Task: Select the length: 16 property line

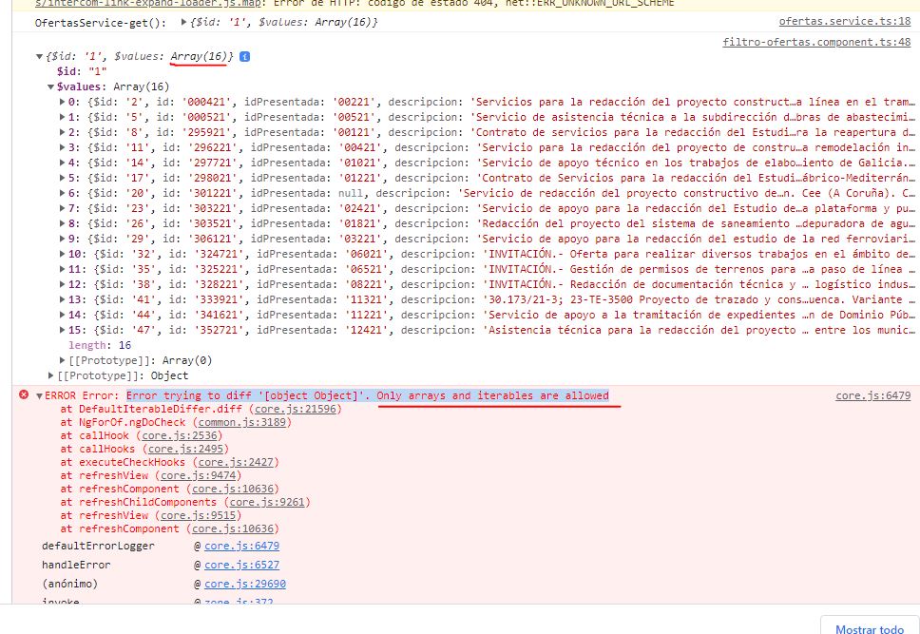Action: [100, 345]
